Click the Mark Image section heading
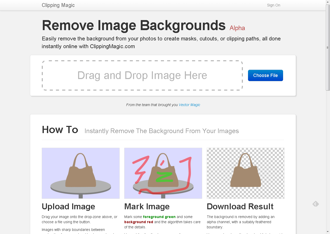This screenshot has width=330, height=234. tap(147, 206)
